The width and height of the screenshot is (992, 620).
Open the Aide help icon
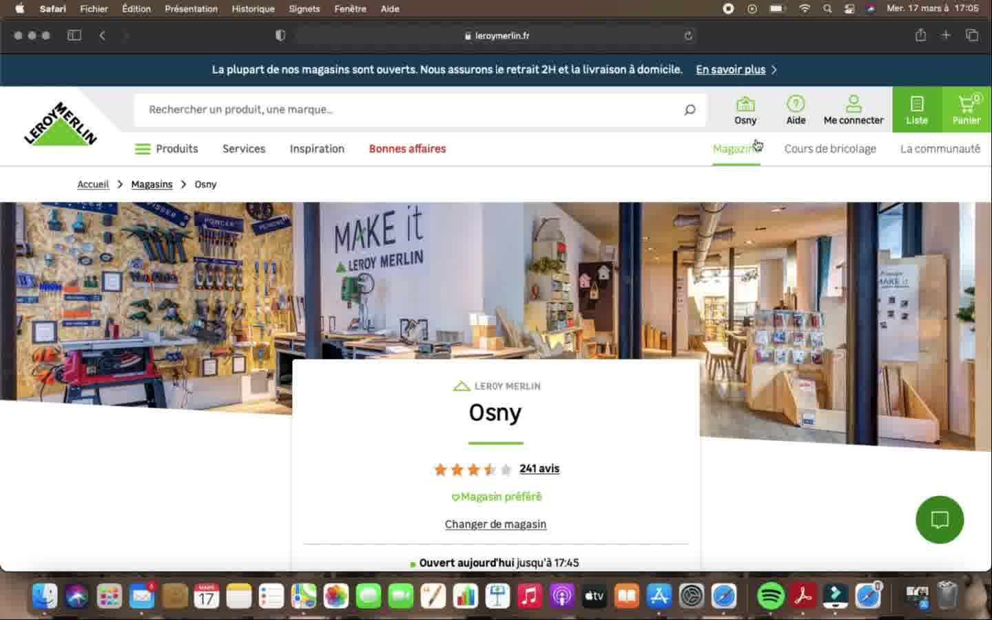796,110
